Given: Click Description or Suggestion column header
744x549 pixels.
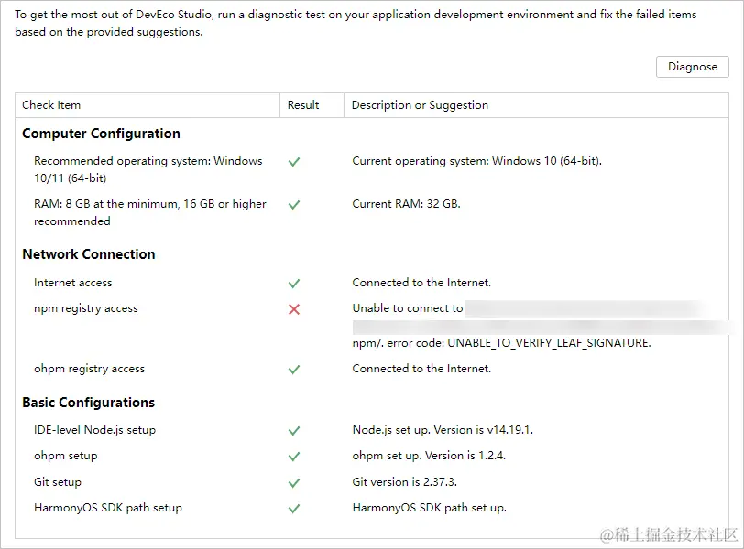Looking at the screenshot, I should tap(420, 105).
